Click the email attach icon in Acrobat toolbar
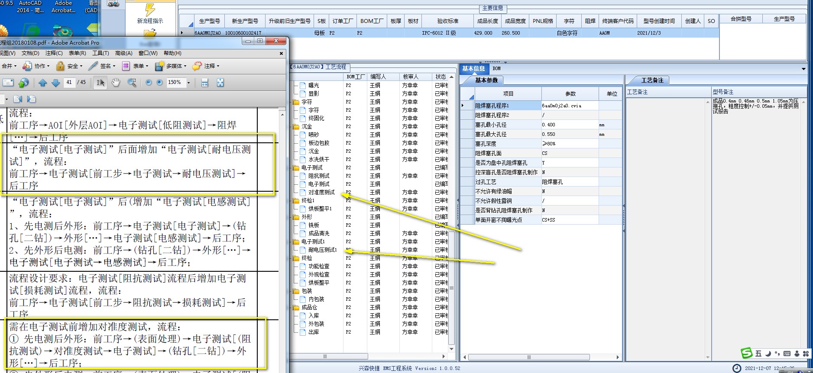 8,83
